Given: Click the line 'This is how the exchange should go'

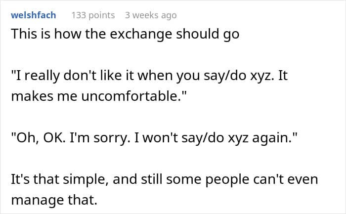Looking at the screenshot, I should [125, 34].
